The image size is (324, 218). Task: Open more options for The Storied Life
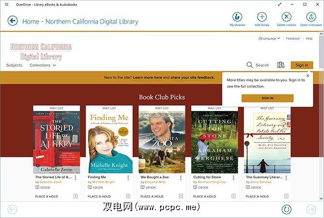(x=75, y=178)
